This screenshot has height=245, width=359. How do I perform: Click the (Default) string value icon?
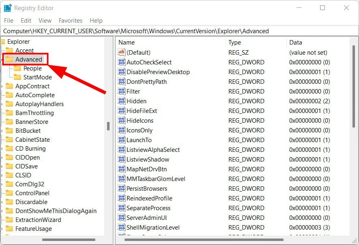pos(122,52)
